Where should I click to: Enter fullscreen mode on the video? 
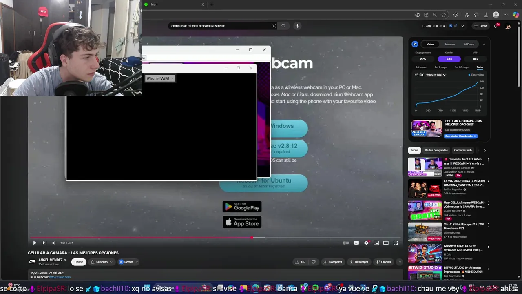click(x=396, y=243)
